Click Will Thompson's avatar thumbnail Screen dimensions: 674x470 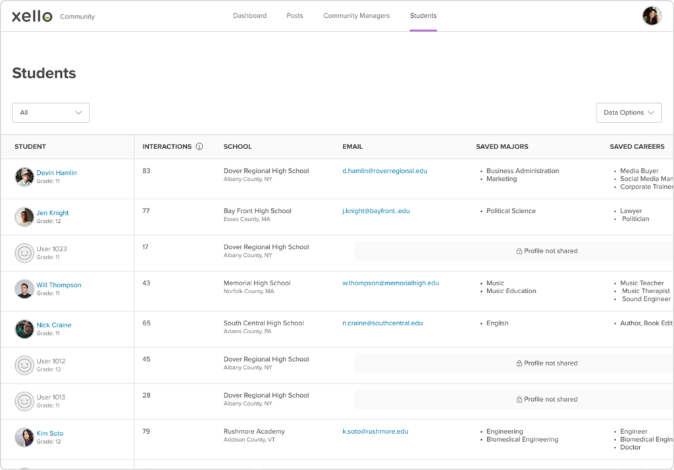(24, 289)
